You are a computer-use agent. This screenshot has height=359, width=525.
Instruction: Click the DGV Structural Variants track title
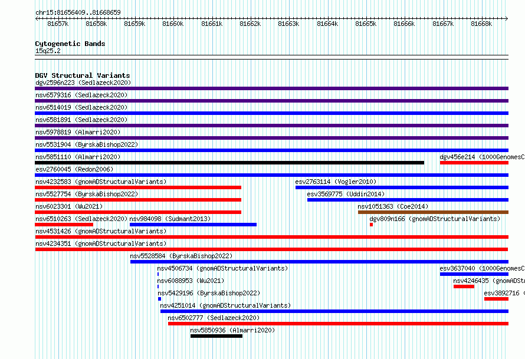coord(83,75)
